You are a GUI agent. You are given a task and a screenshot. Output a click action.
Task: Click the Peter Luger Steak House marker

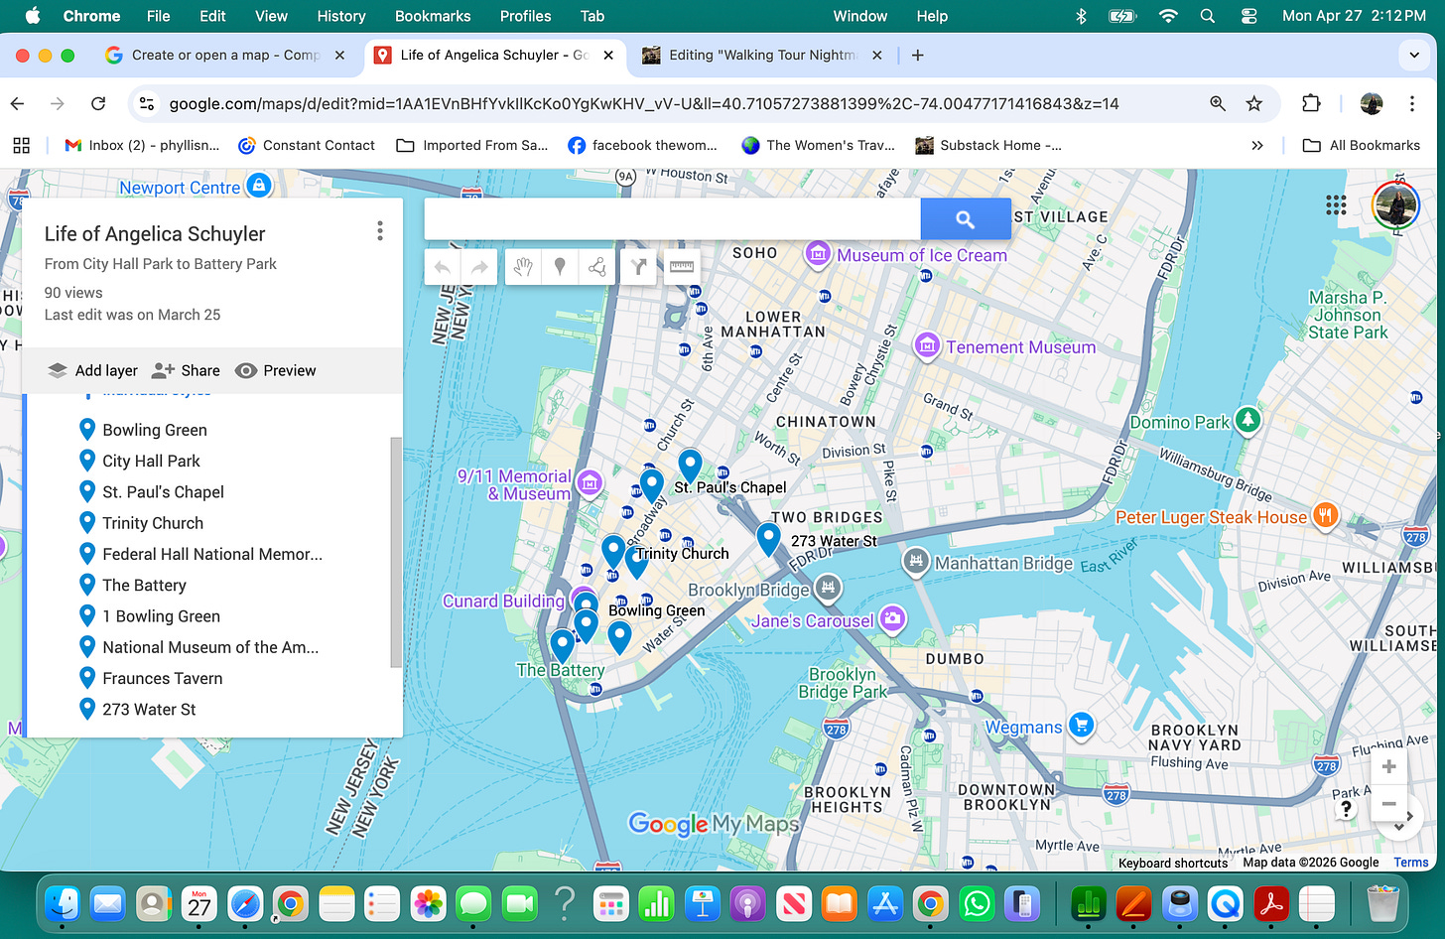pos(1326,515)
